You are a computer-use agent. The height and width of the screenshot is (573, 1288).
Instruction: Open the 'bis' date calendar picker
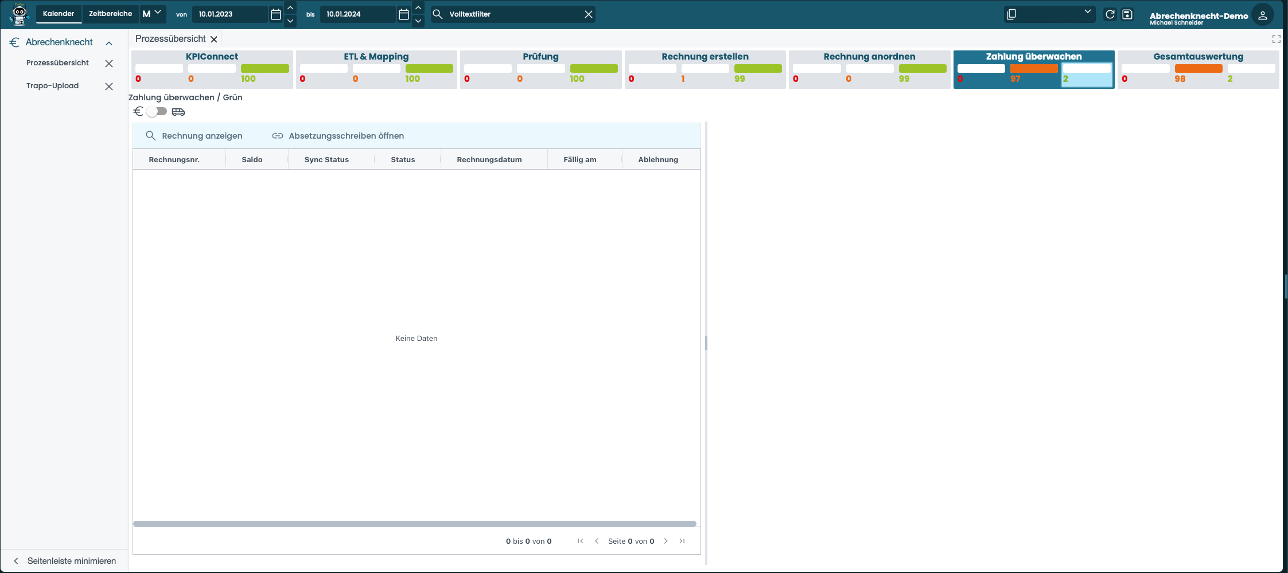click(x=404, y=14)
